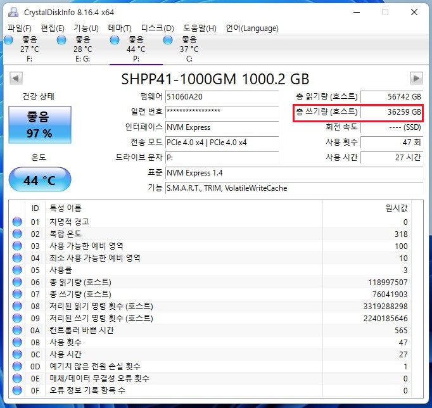Click raw value 3319288298
The image size is (432, 408).
tap(385, 307)
